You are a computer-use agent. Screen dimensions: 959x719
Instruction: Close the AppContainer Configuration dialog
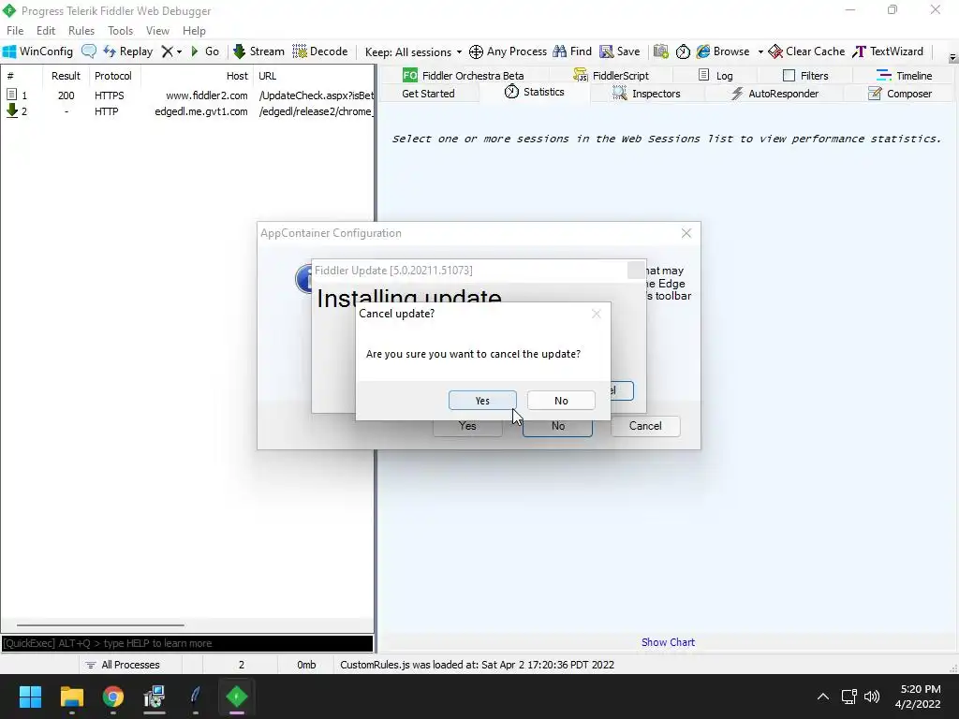tap(686, 233)
